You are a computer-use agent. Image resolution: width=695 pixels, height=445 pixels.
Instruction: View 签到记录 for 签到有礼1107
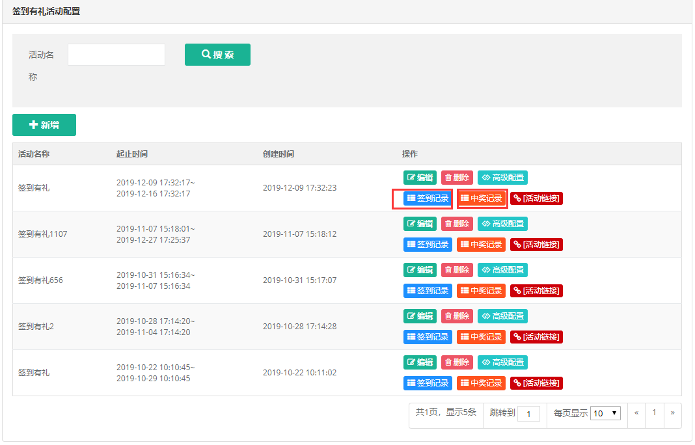[x=428, y=244]
